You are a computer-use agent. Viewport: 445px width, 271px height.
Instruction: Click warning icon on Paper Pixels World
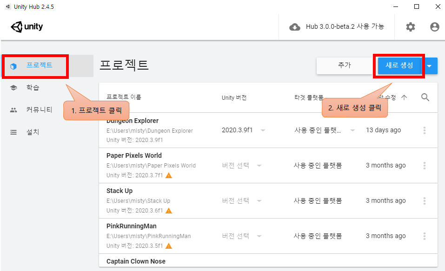(x=169, y=175)
